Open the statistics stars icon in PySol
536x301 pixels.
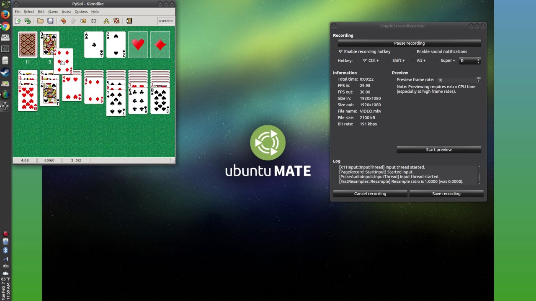(106, 21)
